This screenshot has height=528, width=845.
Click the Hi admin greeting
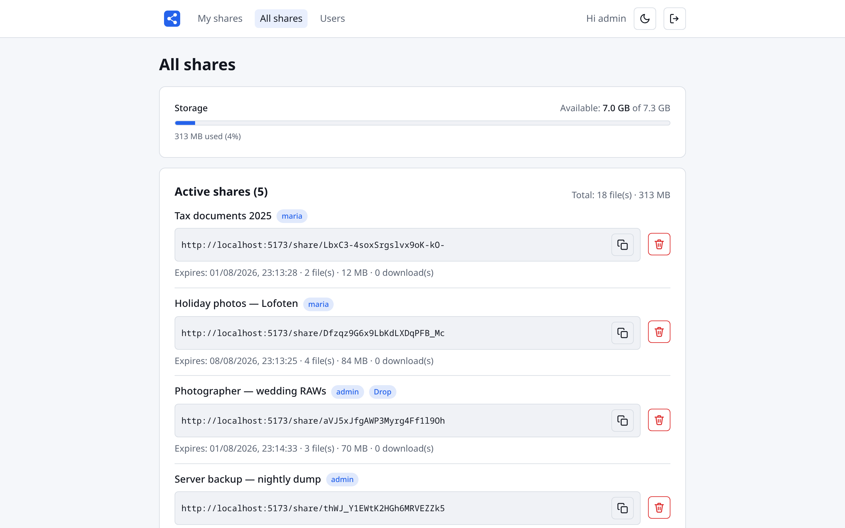point(606,19)
